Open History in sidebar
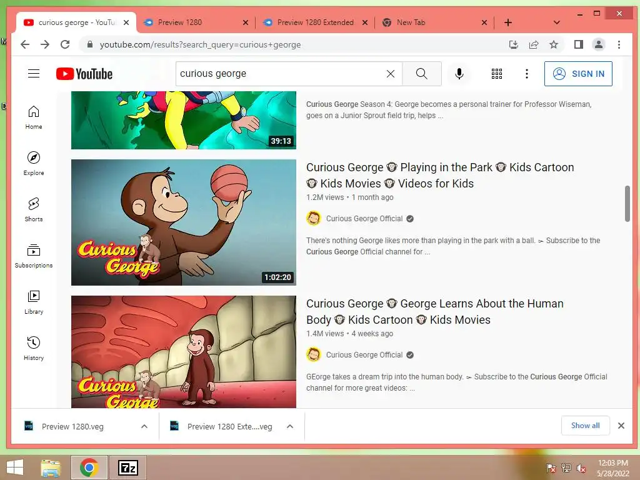The width and height of the screenshot is (640, 480). pos(34,348)
